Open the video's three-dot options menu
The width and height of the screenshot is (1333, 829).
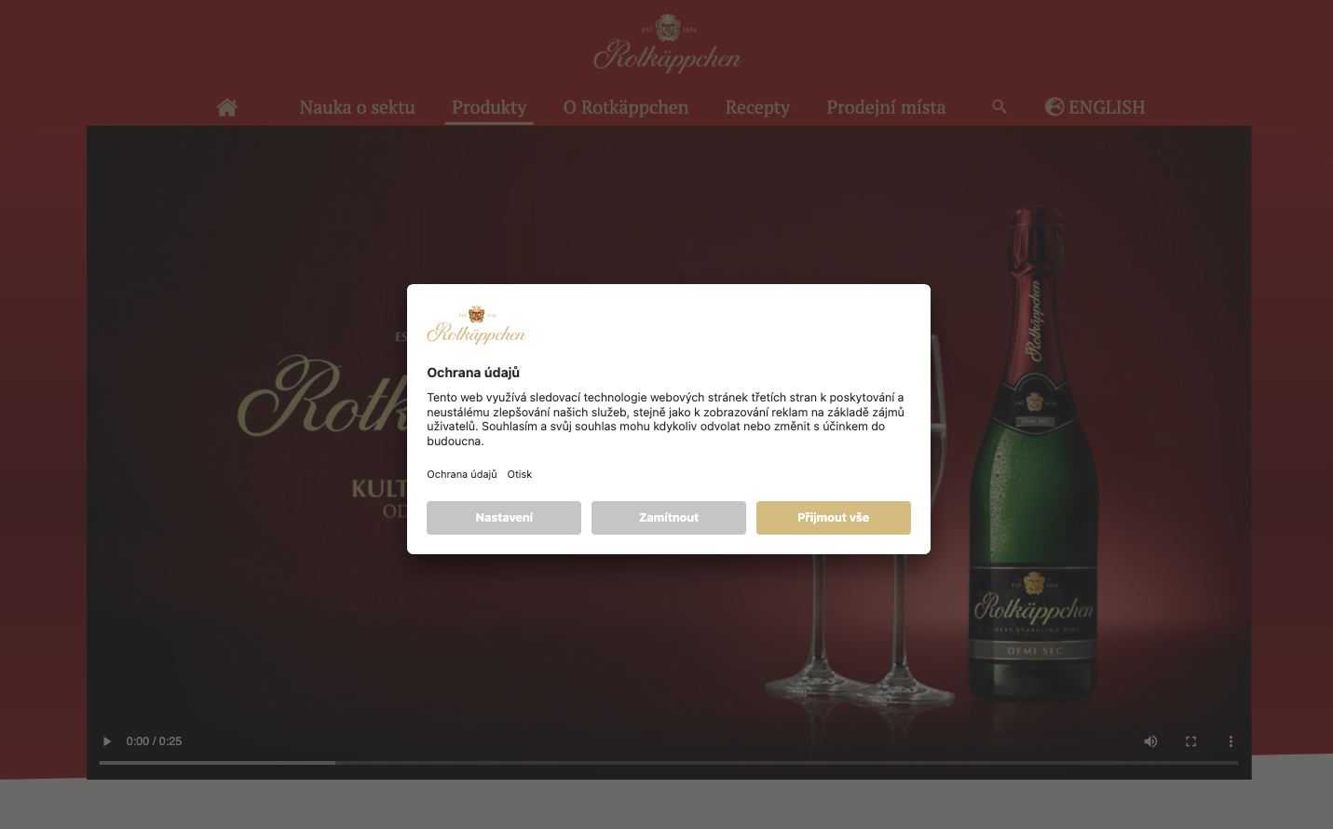point(1231,741)
